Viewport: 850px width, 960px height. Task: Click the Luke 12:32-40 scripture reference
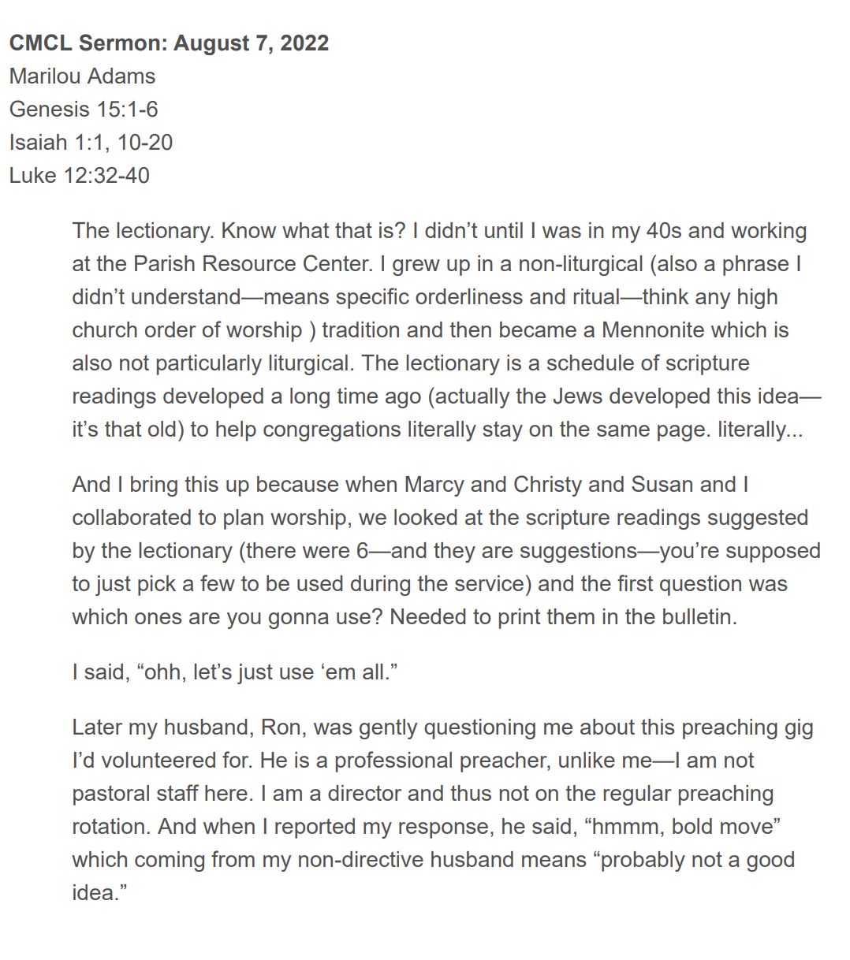pyautogui.click(x=79, y=175)
